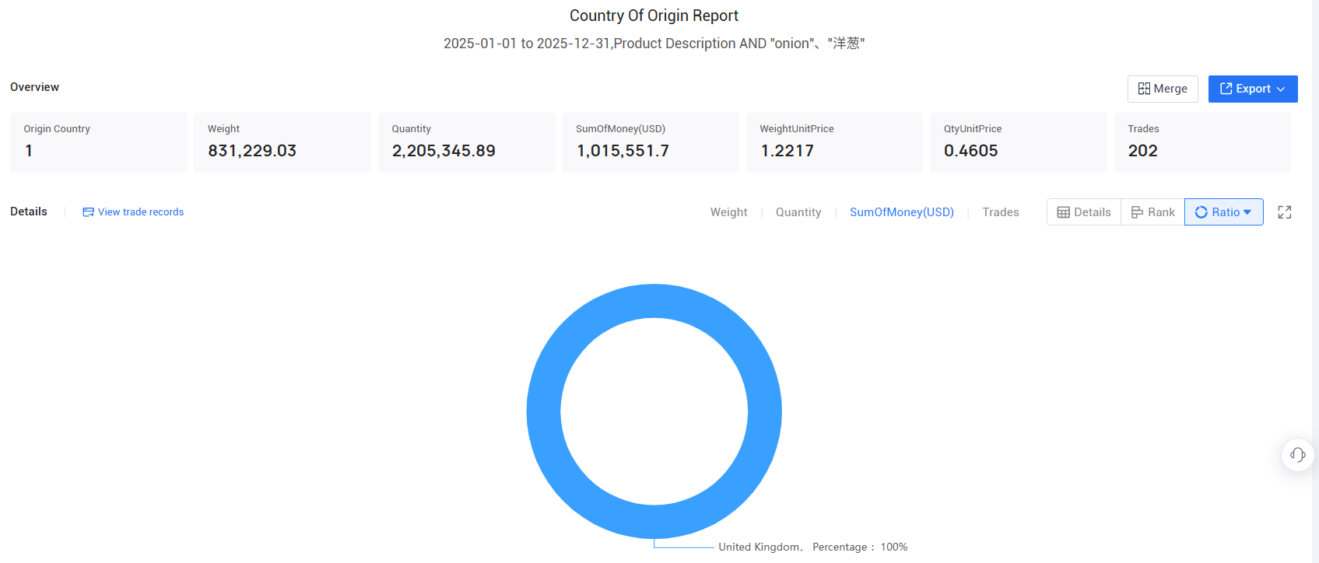Image resolution: width=1319 pixels, height=563 pixels.
Task: Show the Details table view
Action: click(x=1084, y=212)
